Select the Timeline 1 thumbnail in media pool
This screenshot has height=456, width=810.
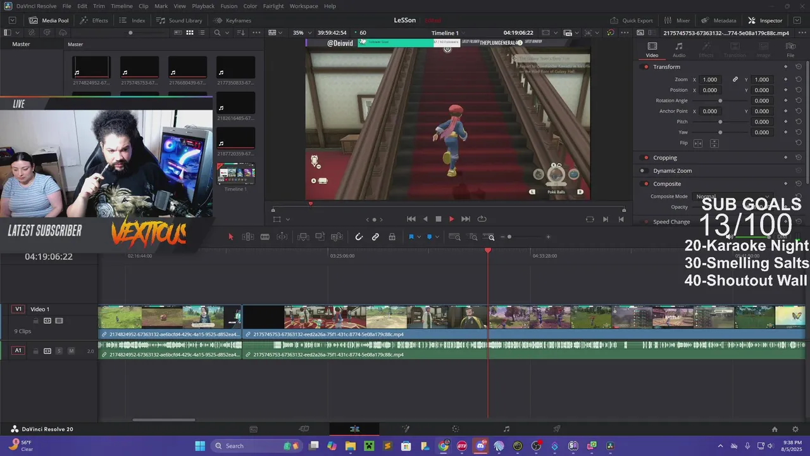(x=235, y=174)
